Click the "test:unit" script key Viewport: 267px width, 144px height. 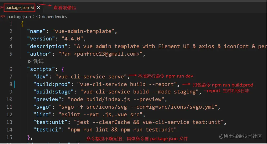point(52,122)
